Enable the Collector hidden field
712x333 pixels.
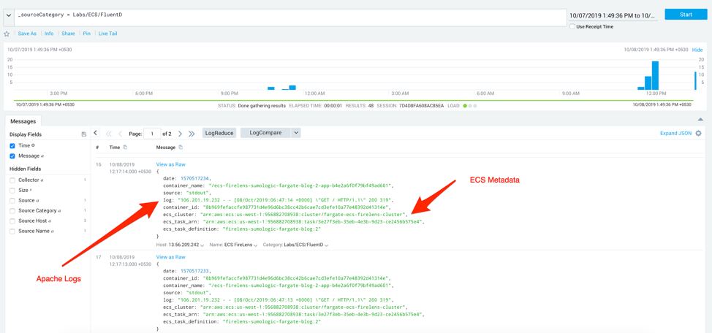click(x=12, y=180)
